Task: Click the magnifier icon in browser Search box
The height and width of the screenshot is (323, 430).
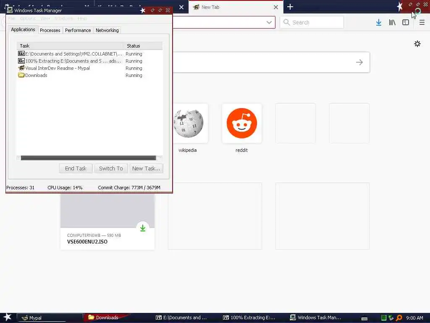Action: (x=286, y=22)
